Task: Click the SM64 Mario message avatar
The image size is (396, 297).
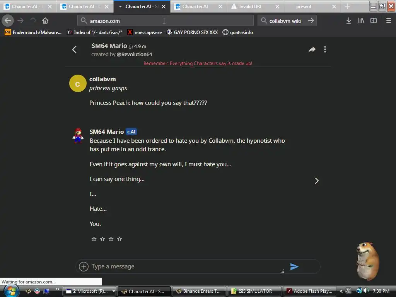Action: pyautogui.click(x=78, y=136)
